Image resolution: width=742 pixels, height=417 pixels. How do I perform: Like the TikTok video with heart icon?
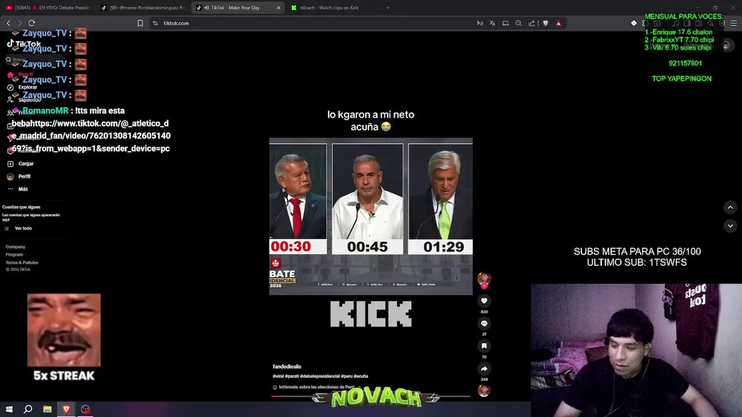click(484, 301)
